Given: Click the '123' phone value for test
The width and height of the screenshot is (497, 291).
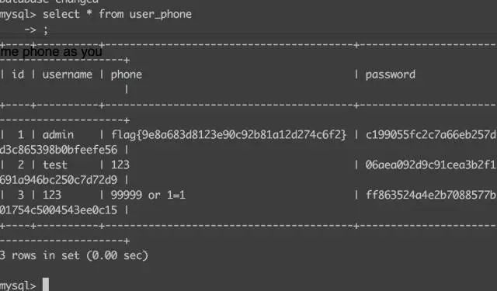Looking at the screenshot, I should [x=120, y=165].
